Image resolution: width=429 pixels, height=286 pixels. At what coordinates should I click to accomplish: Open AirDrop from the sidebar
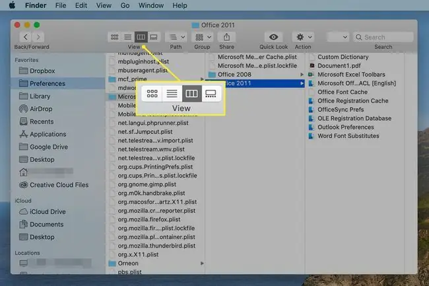[x=58, y=108]
